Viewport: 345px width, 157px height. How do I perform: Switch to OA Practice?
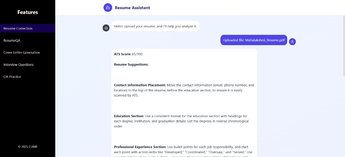[x=12, y=77]
